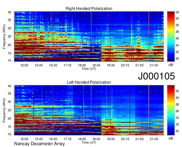Click the 15 MHz tick on lower plot
The image size is (182, 147).
coord(9,127)
